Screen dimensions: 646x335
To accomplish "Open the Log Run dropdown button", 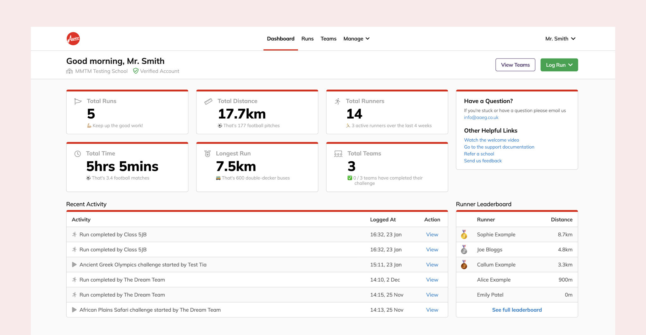I will pyautogui.click(x=559, y=64).
